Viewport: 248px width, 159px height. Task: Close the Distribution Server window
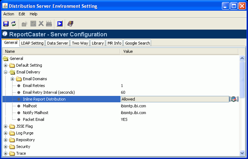click(242, 6)
